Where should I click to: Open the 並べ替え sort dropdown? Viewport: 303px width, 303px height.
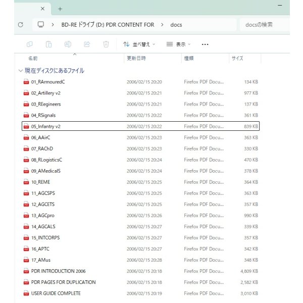139,44
